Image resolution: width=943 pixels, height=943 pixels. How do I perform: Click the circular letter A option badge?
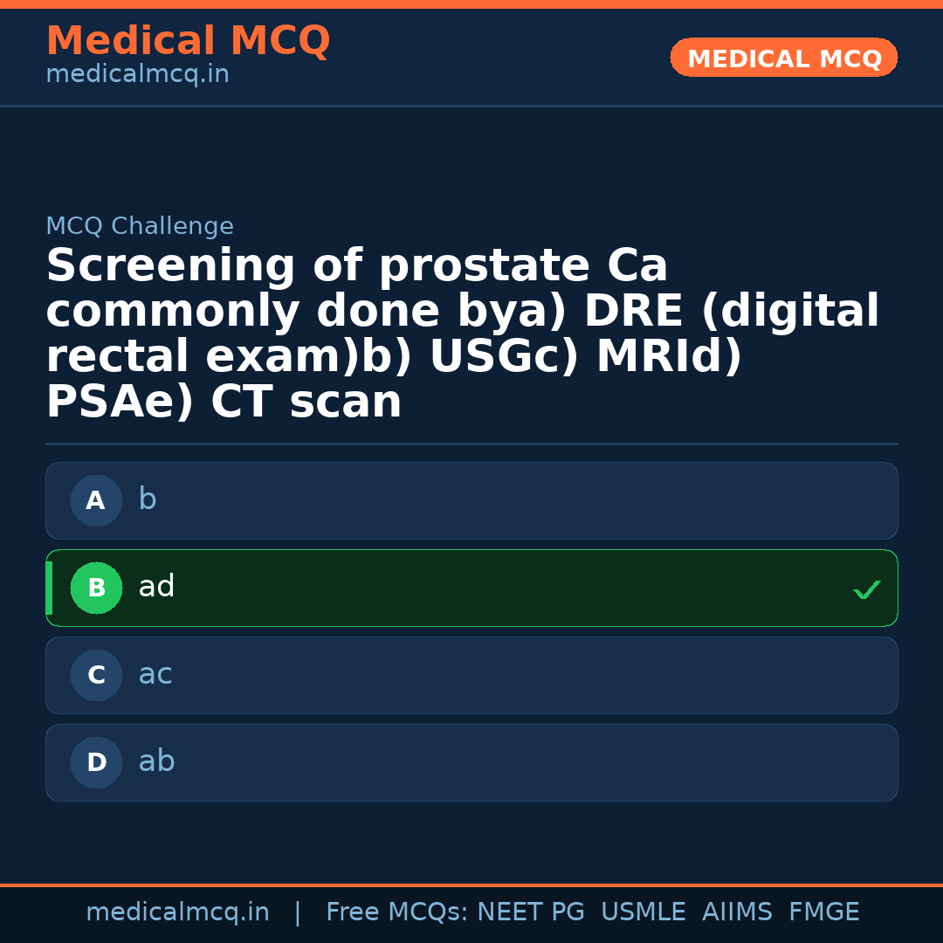(96, 501)
